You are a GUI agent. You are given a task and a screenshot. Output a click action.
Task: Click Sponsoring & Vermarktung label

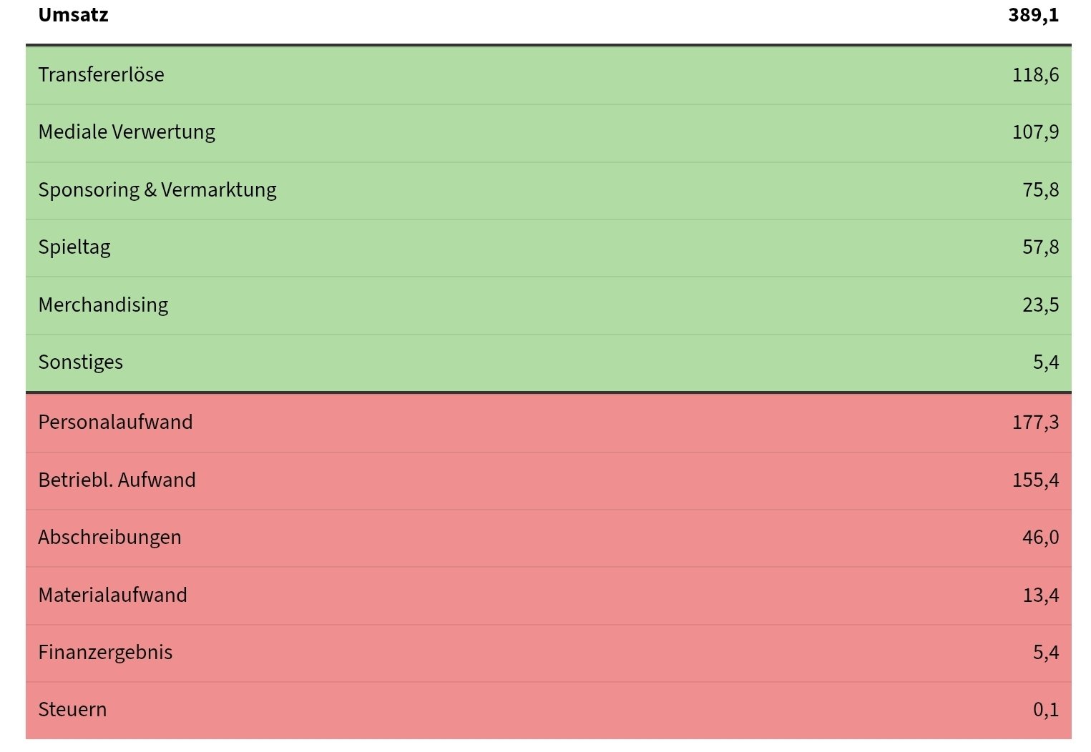pos(157,190)
